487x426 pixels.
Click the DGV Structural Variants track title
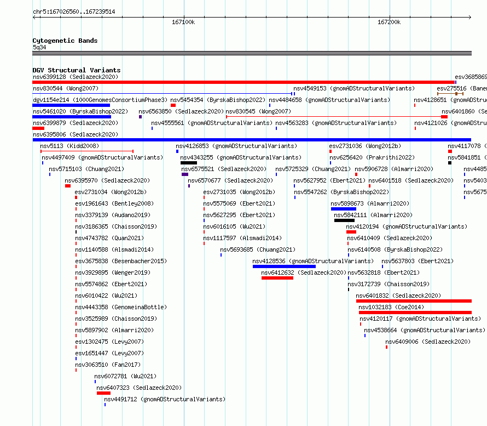pyautogui.click(x=77, y=70)
